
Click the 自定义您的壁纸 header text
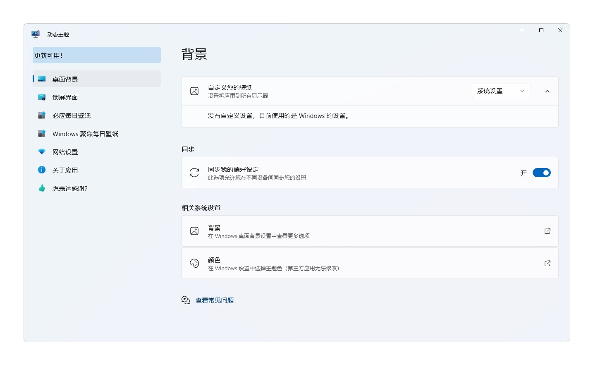pyautogui.click(x=230, y=87)
